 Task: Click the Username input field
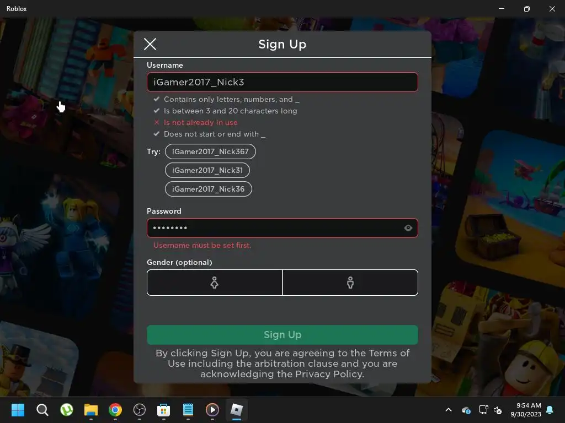click(x=282, y=82)
